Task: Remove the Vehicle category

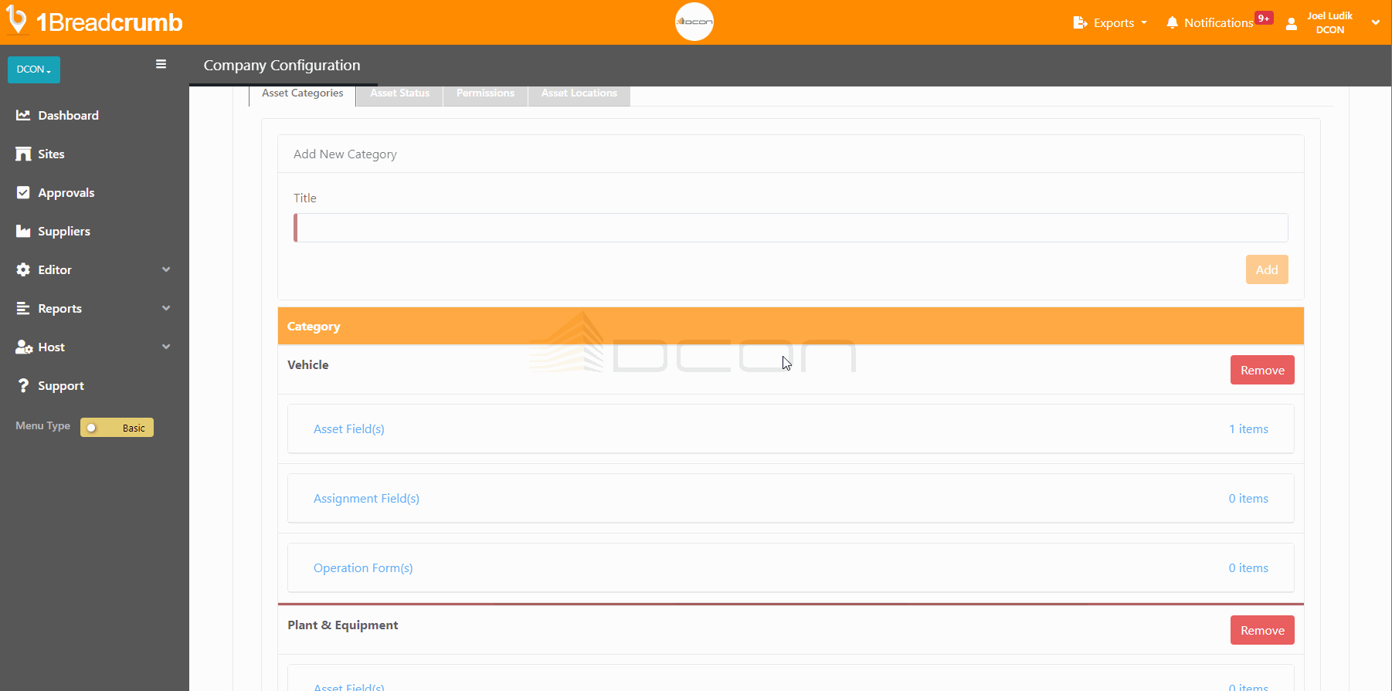Action: click(x=1262, y=370)
